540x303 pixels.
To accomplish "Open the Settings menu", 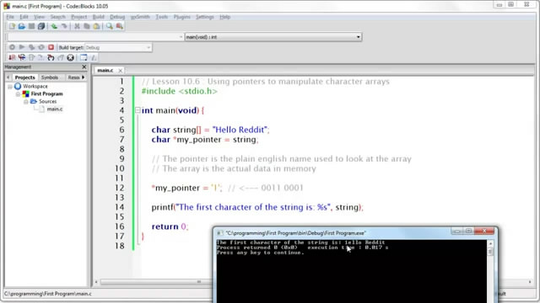I will pos(204,17).
